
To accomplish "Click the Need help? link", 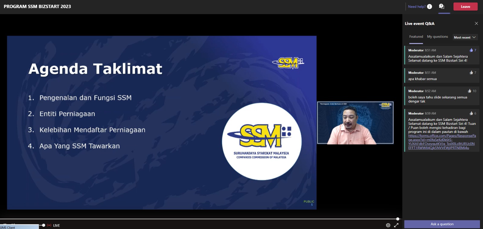I will 417,7.
